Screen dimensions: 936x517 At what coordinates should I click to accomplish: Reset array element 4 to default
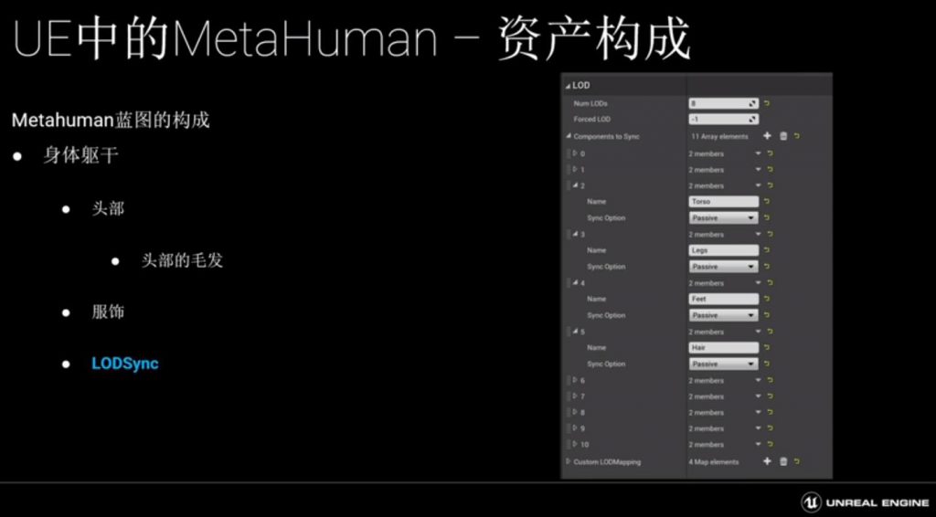(x=770, y=282)
